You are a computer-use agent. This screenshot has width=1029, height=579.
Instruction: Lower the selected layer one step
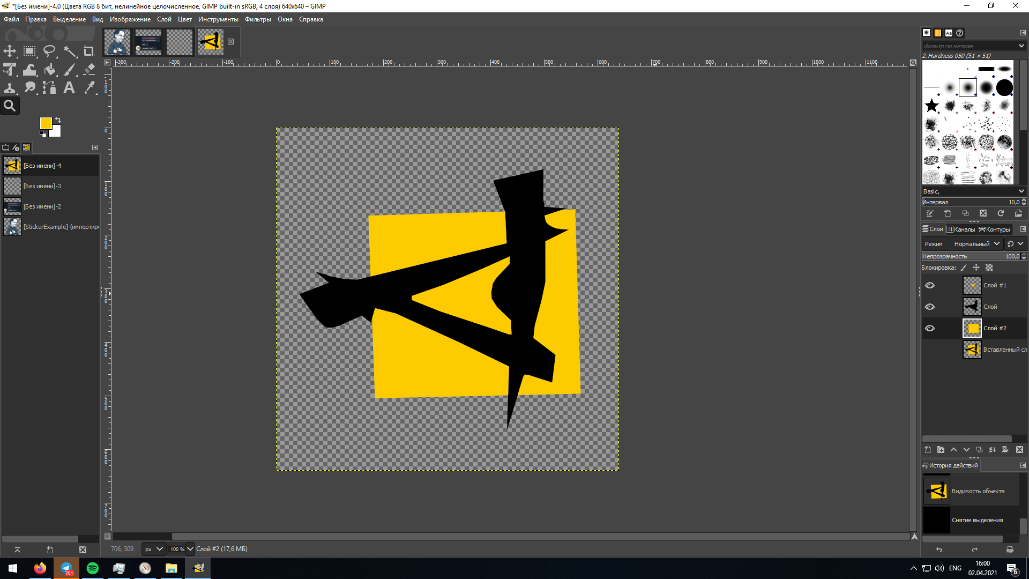click(966, 450)
